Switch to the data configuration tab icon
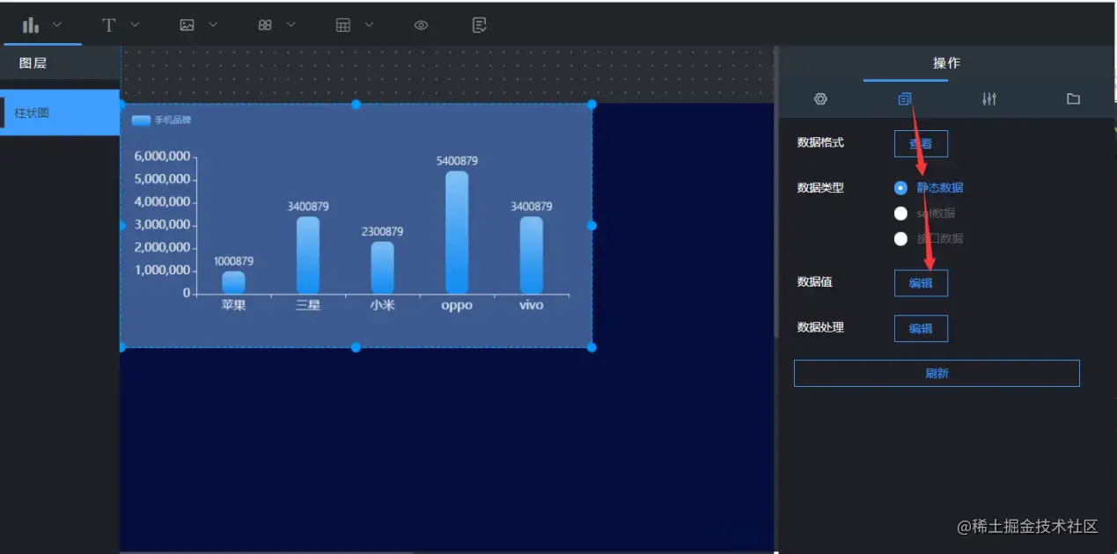This screenshot has height=554, width=1117. coord(905,98)
